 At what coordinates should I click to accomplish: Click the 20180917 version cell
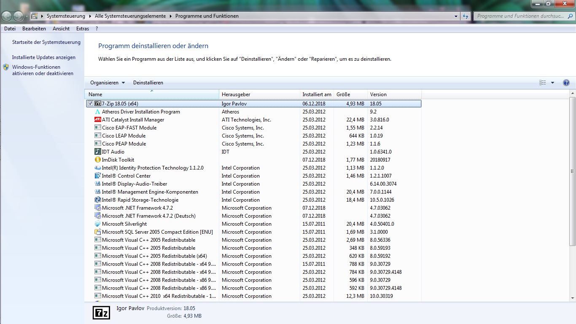click(x=380, y=160)
